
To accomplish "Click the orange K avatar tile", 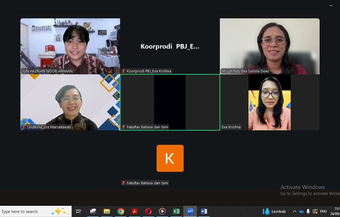I will [170, 158].
